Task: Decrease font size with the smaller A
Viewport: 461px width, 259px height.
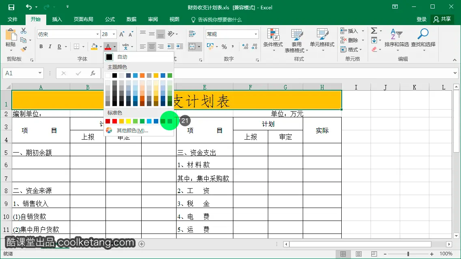Action: [131, 34]
